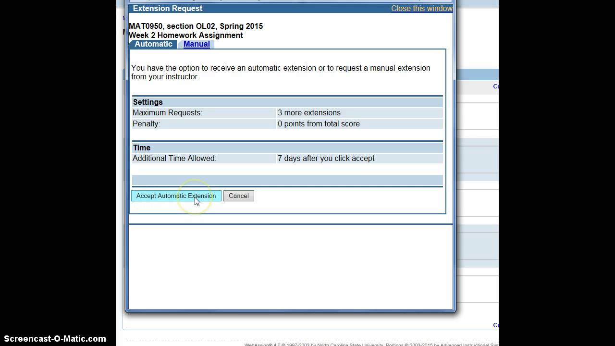Screen dimensions: 615x346
Task: Click the 'Maximum Requests:' label
Action: [x=167, y=112]
